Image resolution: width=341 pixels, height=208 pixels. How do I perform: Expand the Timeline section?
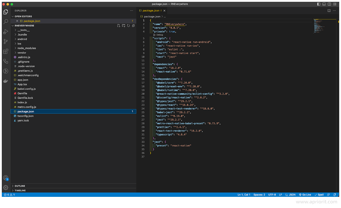[74, 190]
